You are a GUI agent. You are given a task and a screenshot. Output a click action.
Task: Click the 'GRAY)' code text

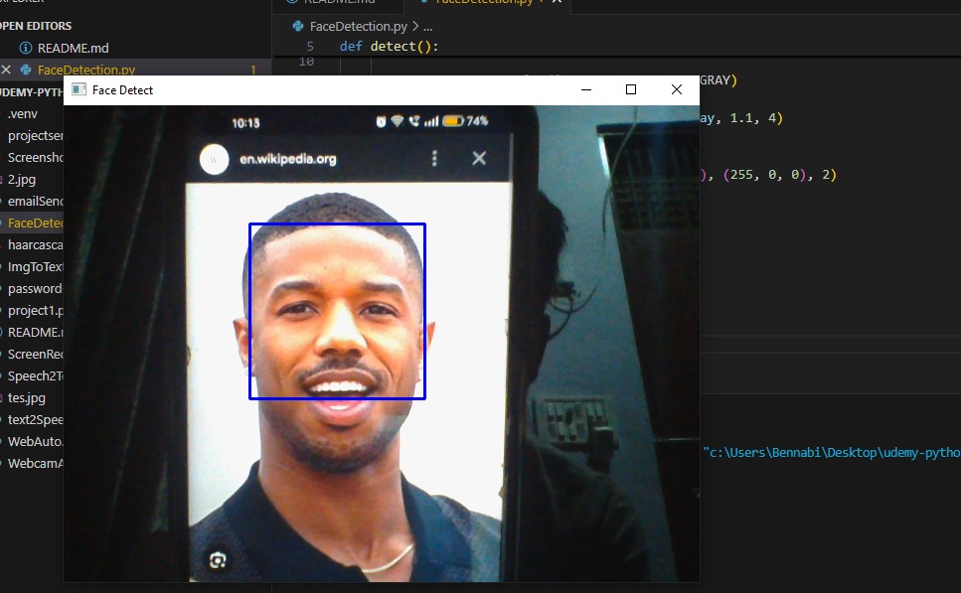[x=719, y=80]
